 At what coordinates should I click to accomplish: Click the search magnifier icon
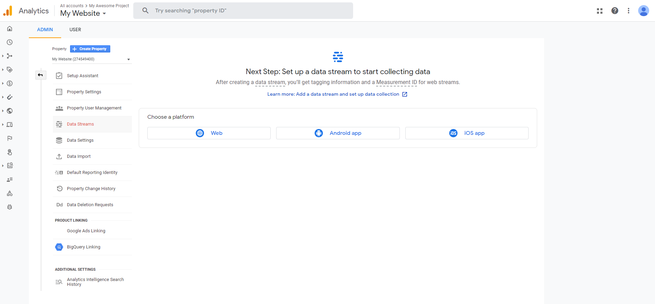[146, 11]
